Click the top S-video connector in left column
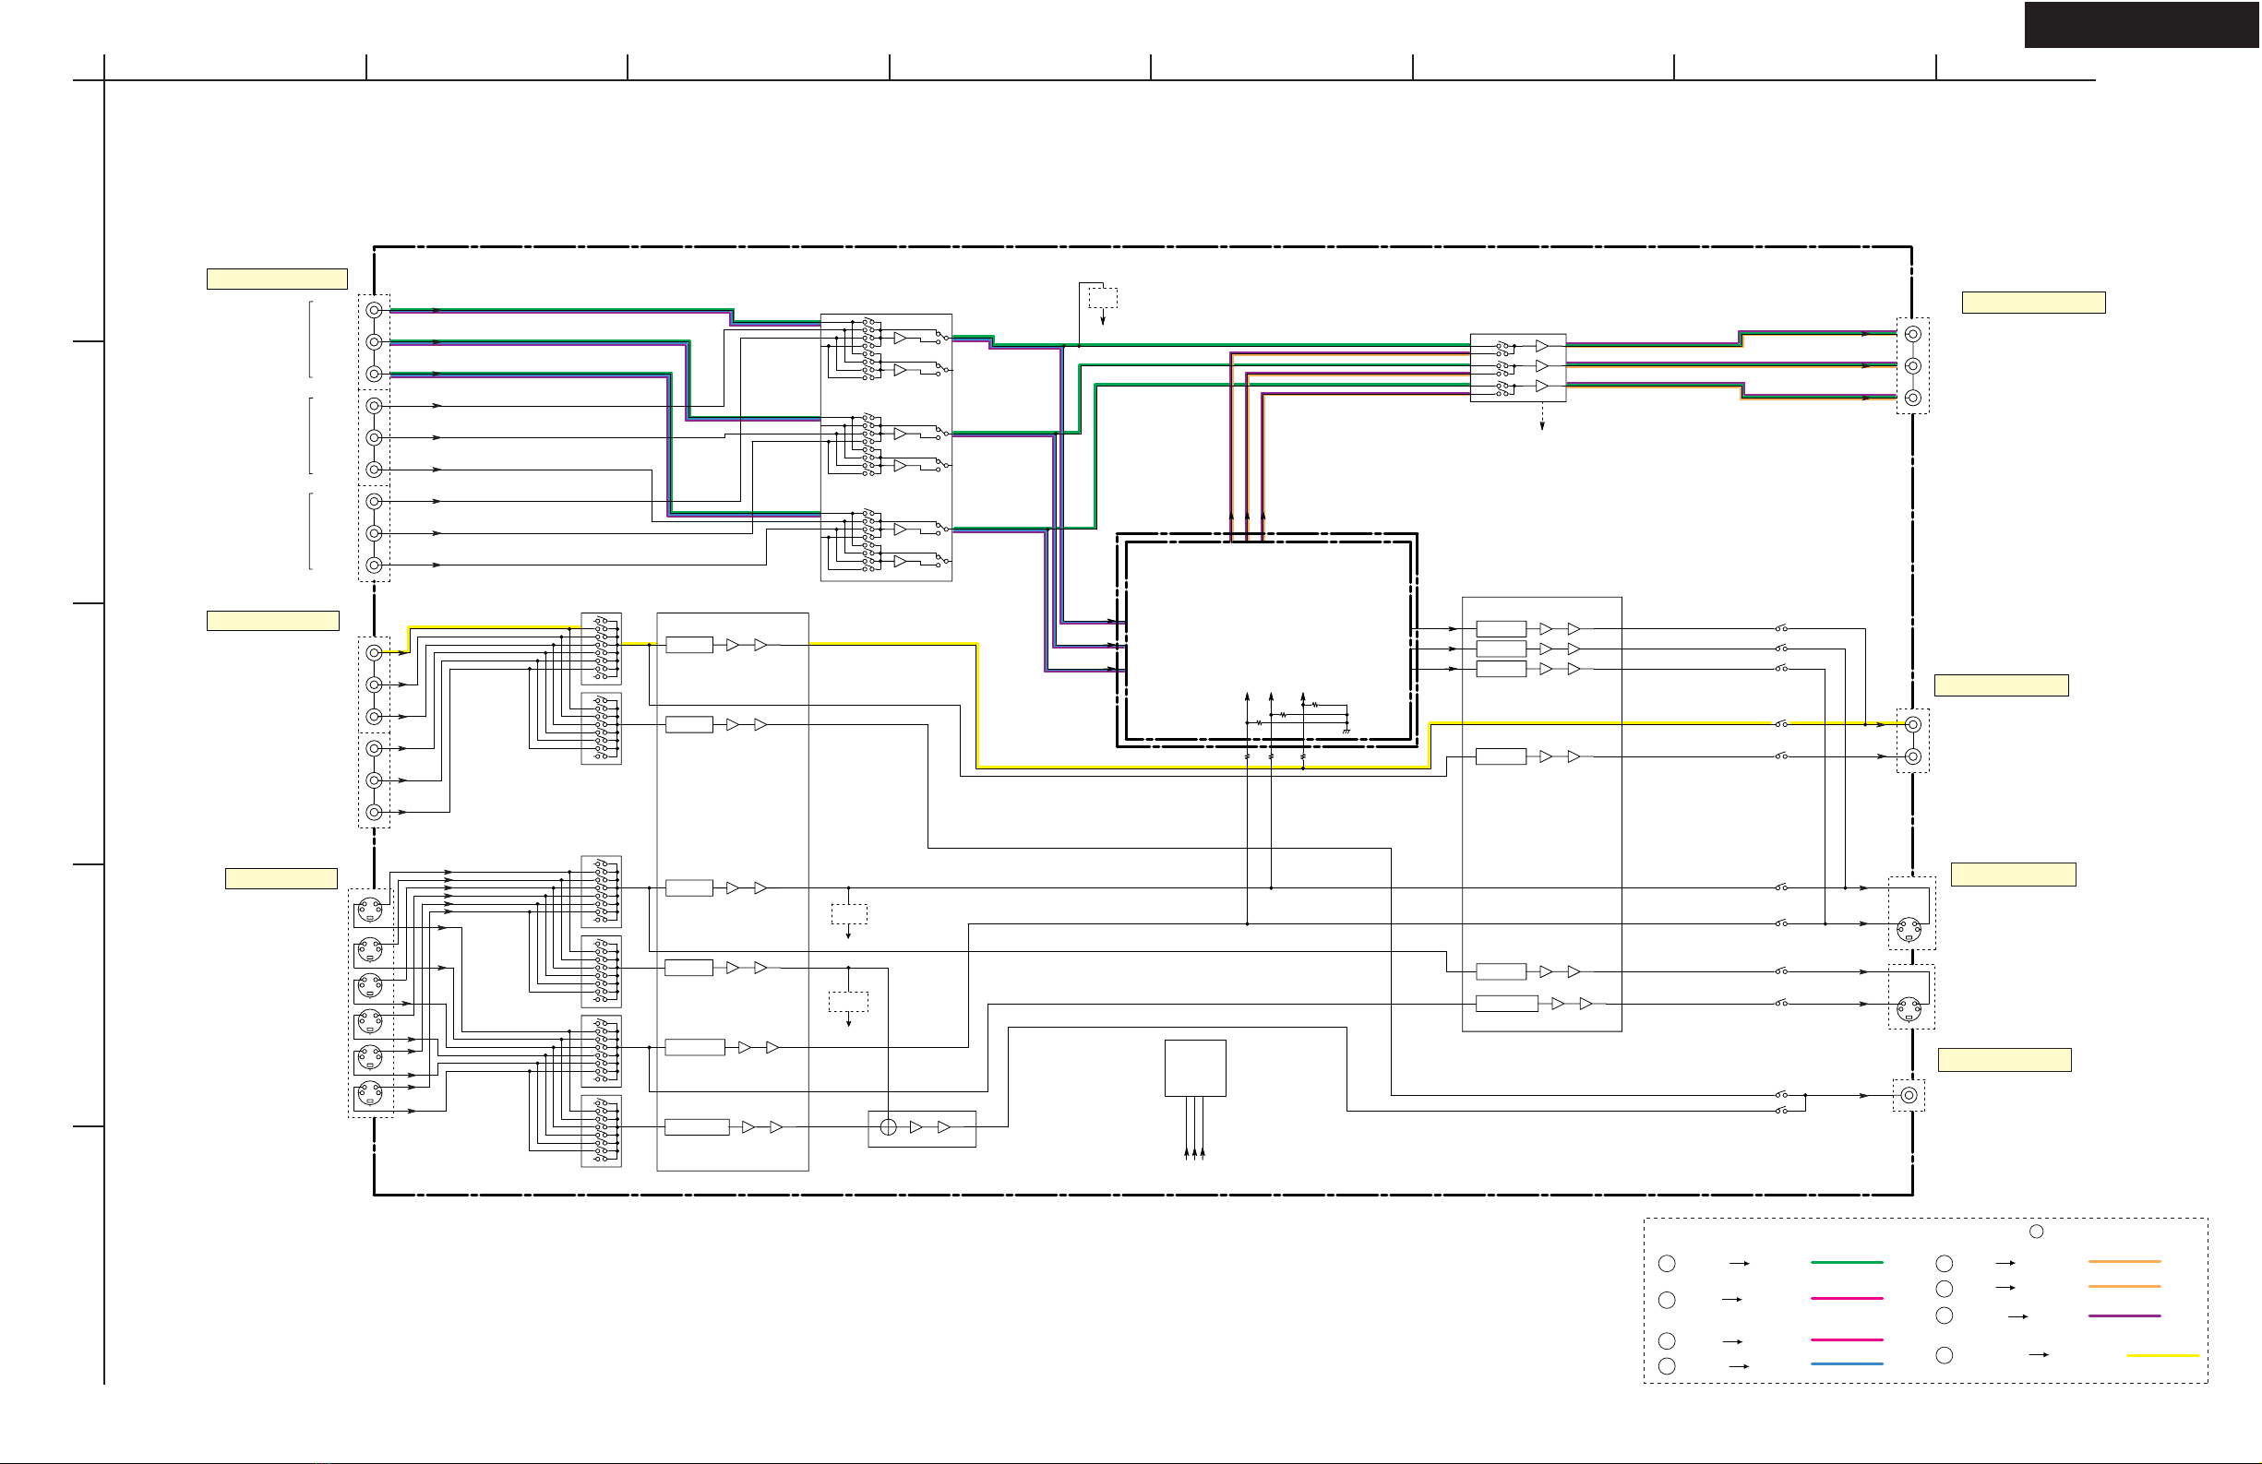The width and height of the screenshot is (2262, 1464). click(x=370, y=911)
